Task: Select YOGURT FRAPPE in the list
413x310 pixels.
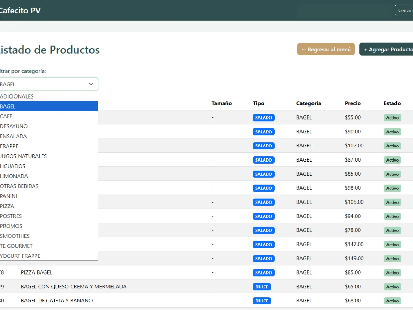Action: click(x=20, y=256)
